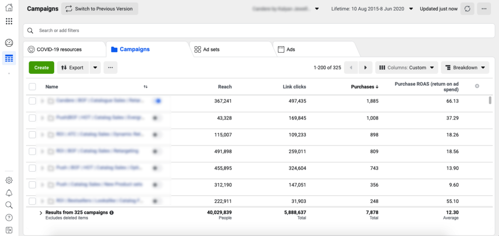This screenshot has width=499, height=236.
Task: Click the add column plus icon
Action: tap(477, 86)
